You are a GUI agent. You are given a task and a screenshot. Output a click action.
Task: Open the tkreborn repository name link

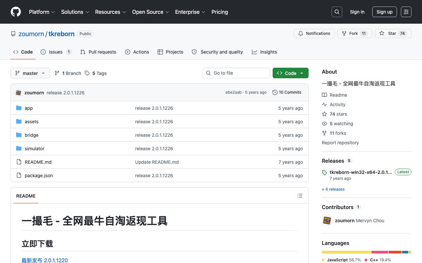click(x=62, y=34)
